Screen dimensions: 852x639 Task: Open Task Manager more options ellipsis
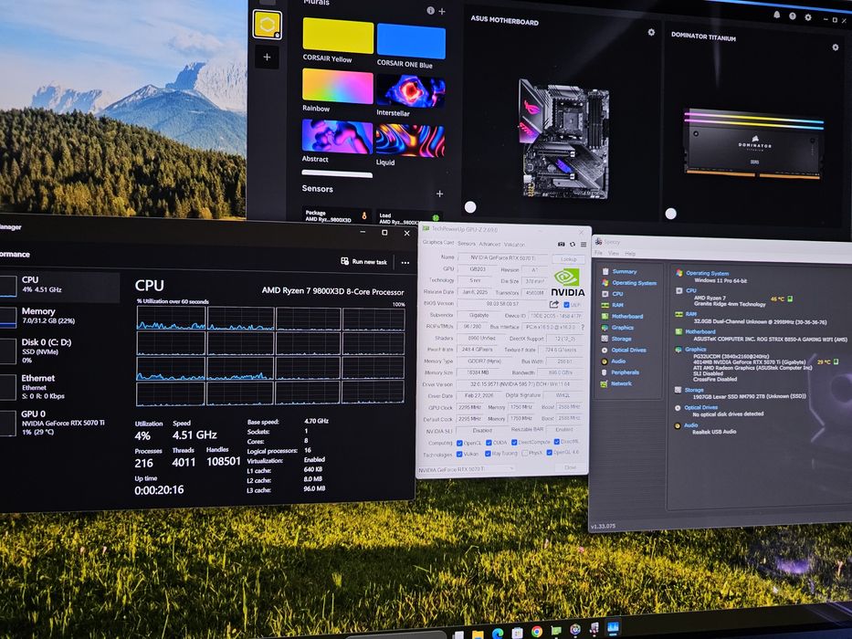pyautogui.click(x=405, y=263)
